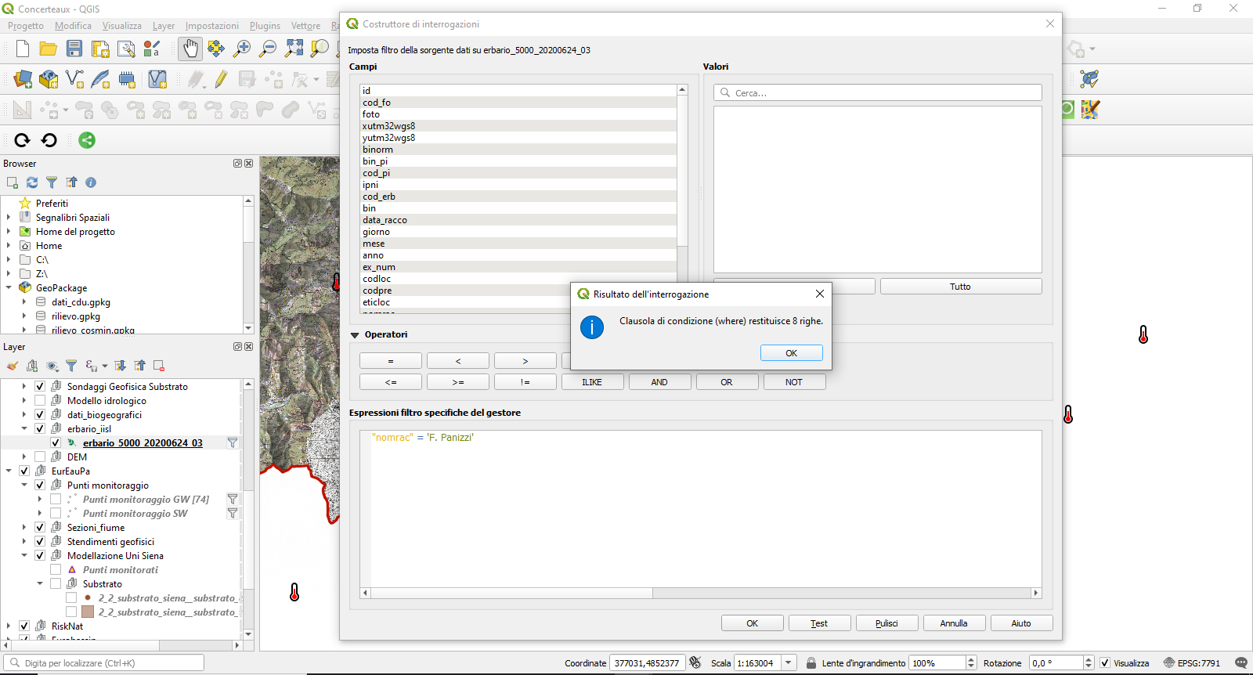
Task: Click the green share icon in toolbar
Action: pos(87,140)
